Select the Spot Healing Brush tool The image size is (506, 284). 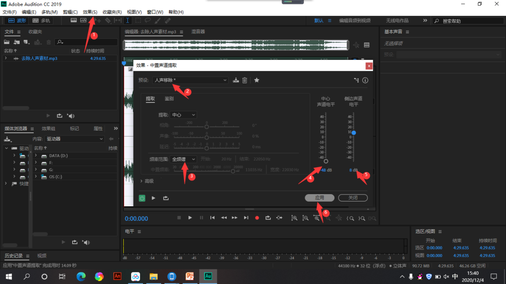pyautogui.click(x=167, y=20)
